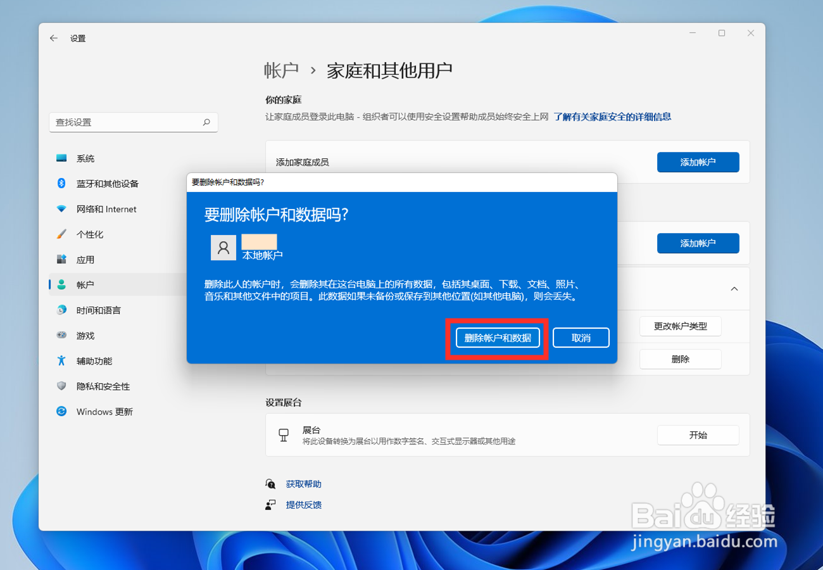Collapse the user account chevron
The image size is (823, 570).
tap(734, 289)
